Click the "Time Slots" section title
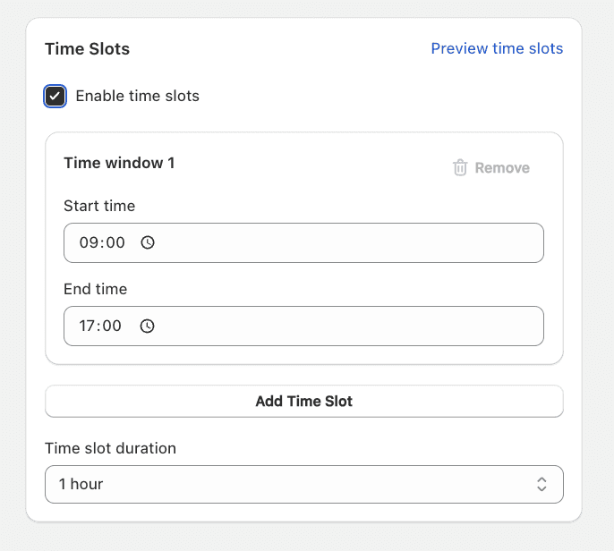The height and width of the screenshot is (551, 614). [87, 49]
